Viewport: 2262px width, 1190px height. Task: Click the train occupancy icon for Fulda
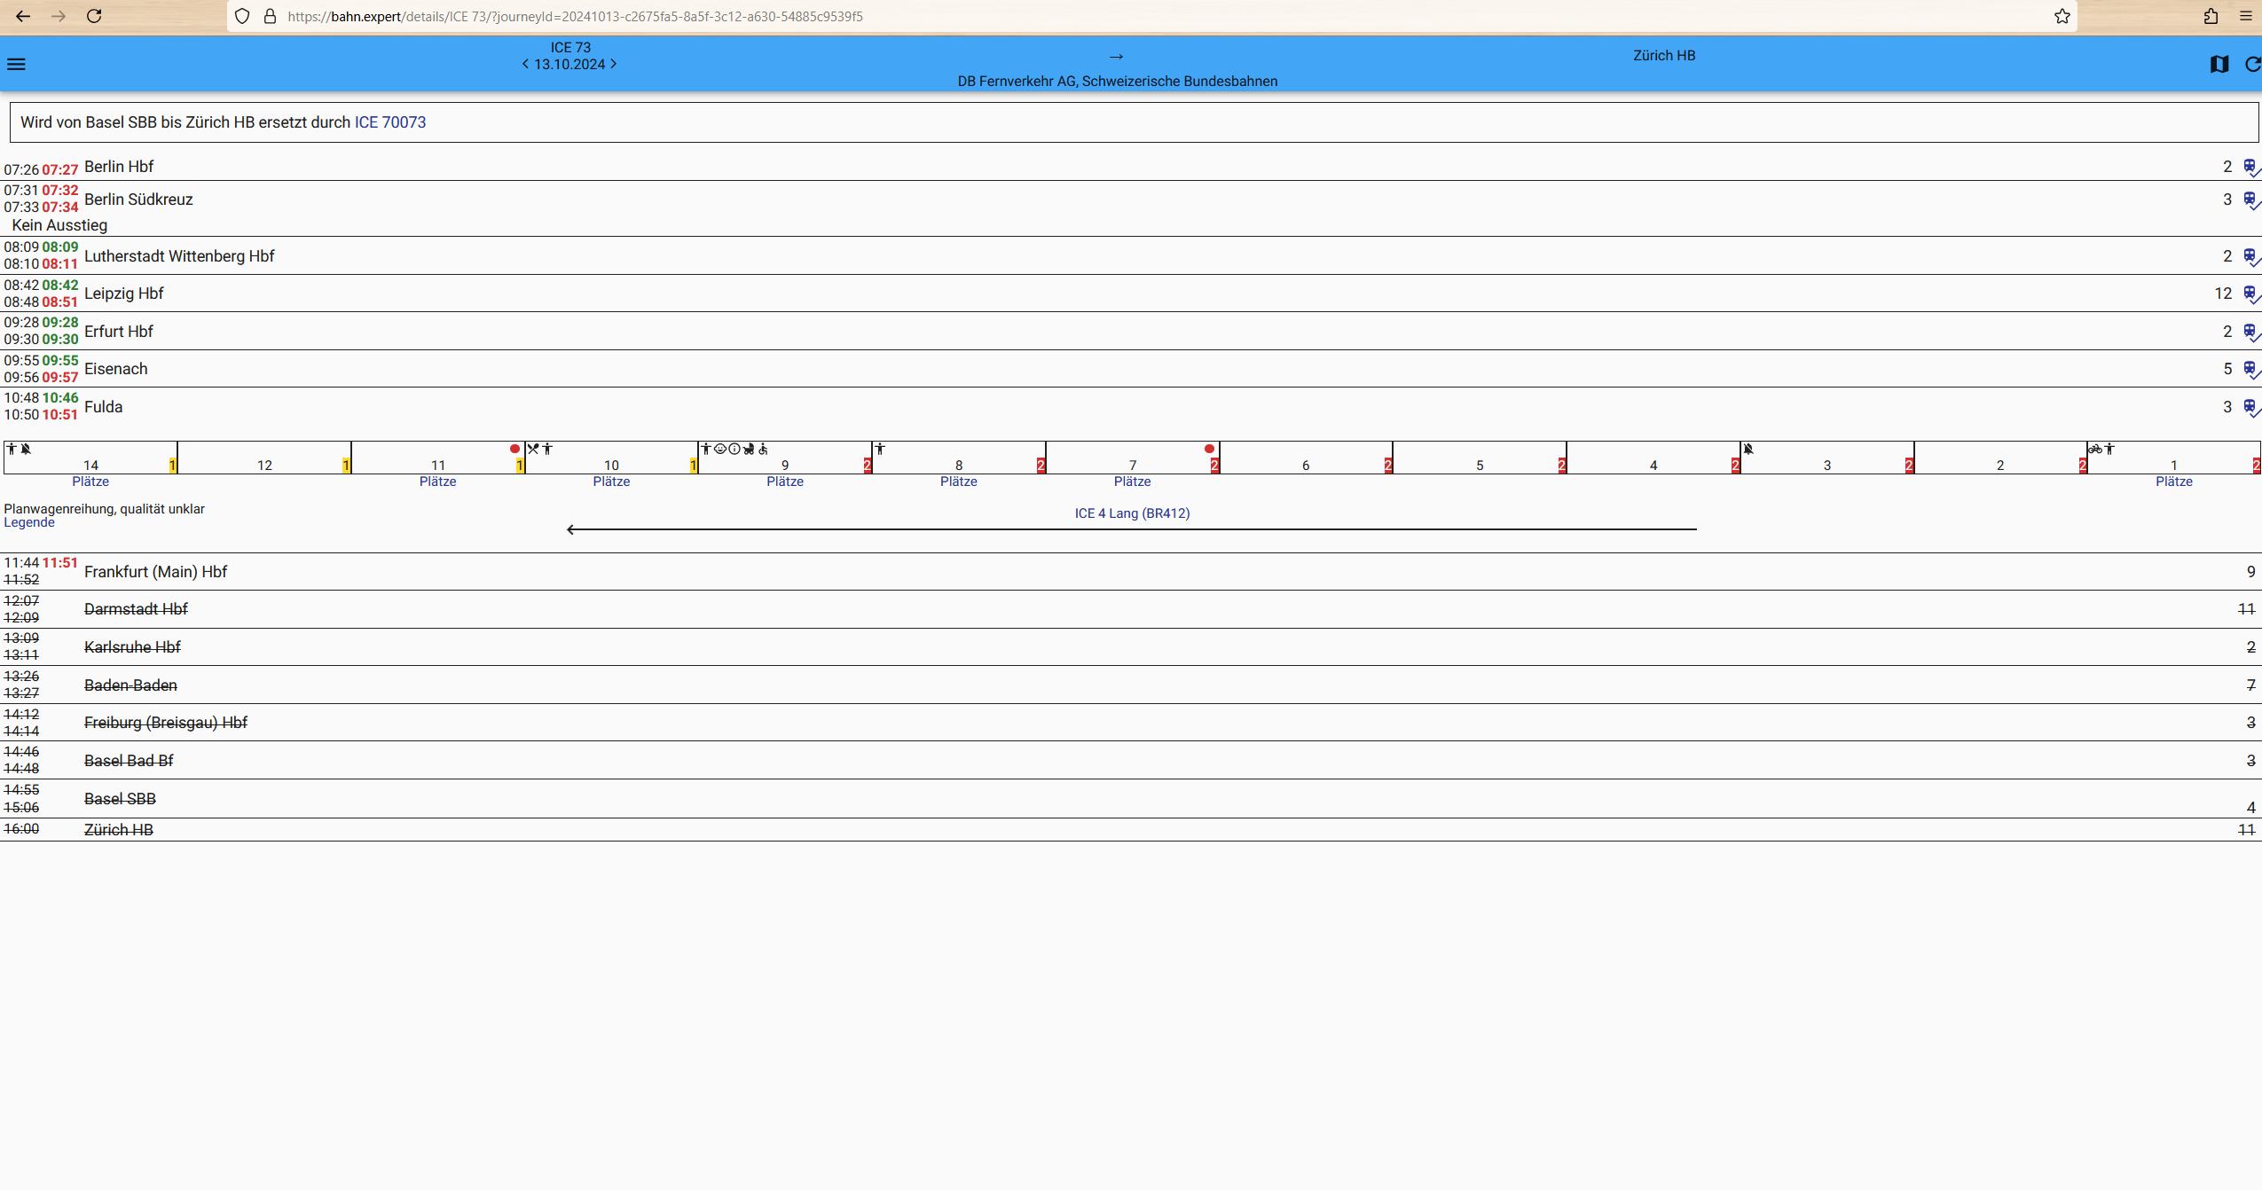click(2250, 407)
